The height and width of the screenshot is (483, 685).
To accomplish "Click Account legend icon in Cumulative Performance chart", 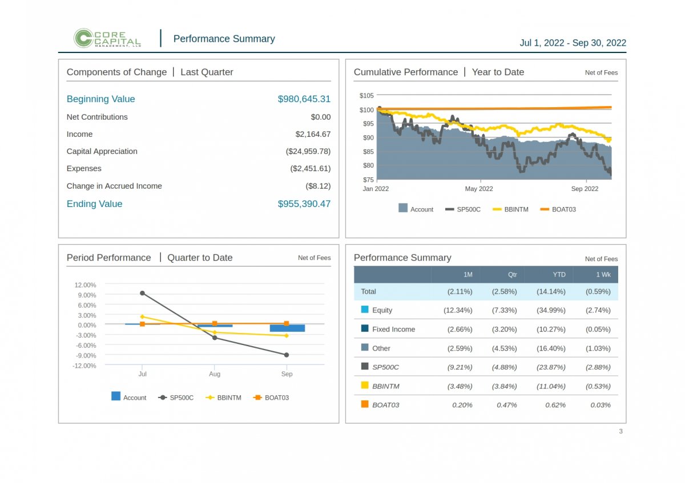I will click(x=403, y=209).
